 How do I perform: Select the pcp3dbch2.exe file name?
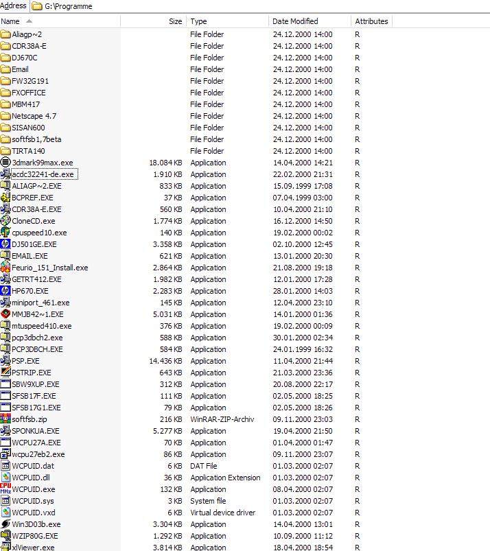(37, 338)
